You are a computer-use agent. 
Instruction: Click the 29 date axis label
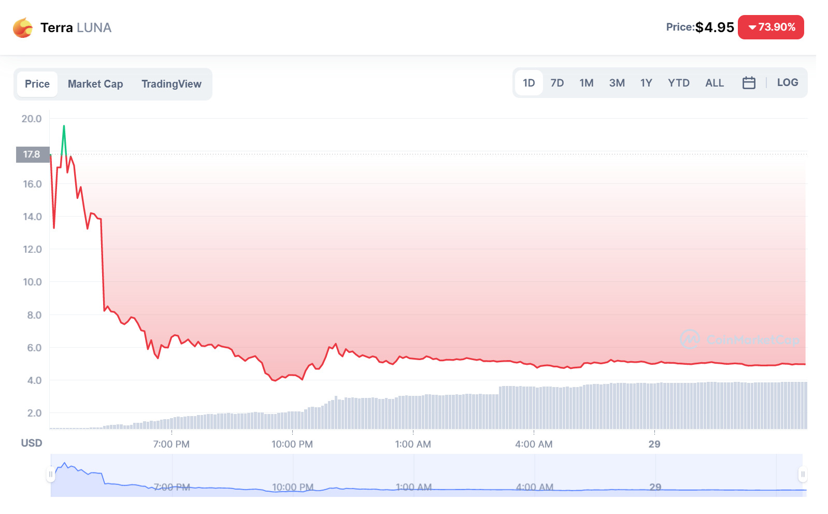[654, 444]
